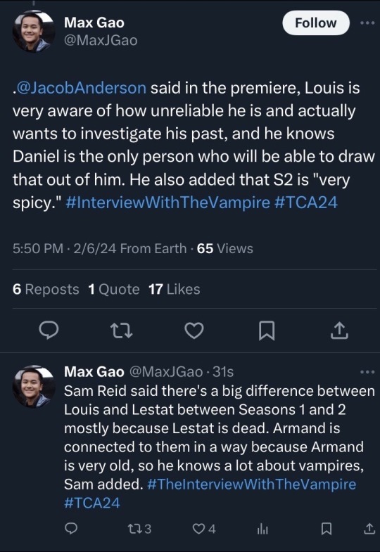Reply to the main Jacob Anderson post
The height and width of the screenshot is (552, 380).
click(x=49, y=330)
